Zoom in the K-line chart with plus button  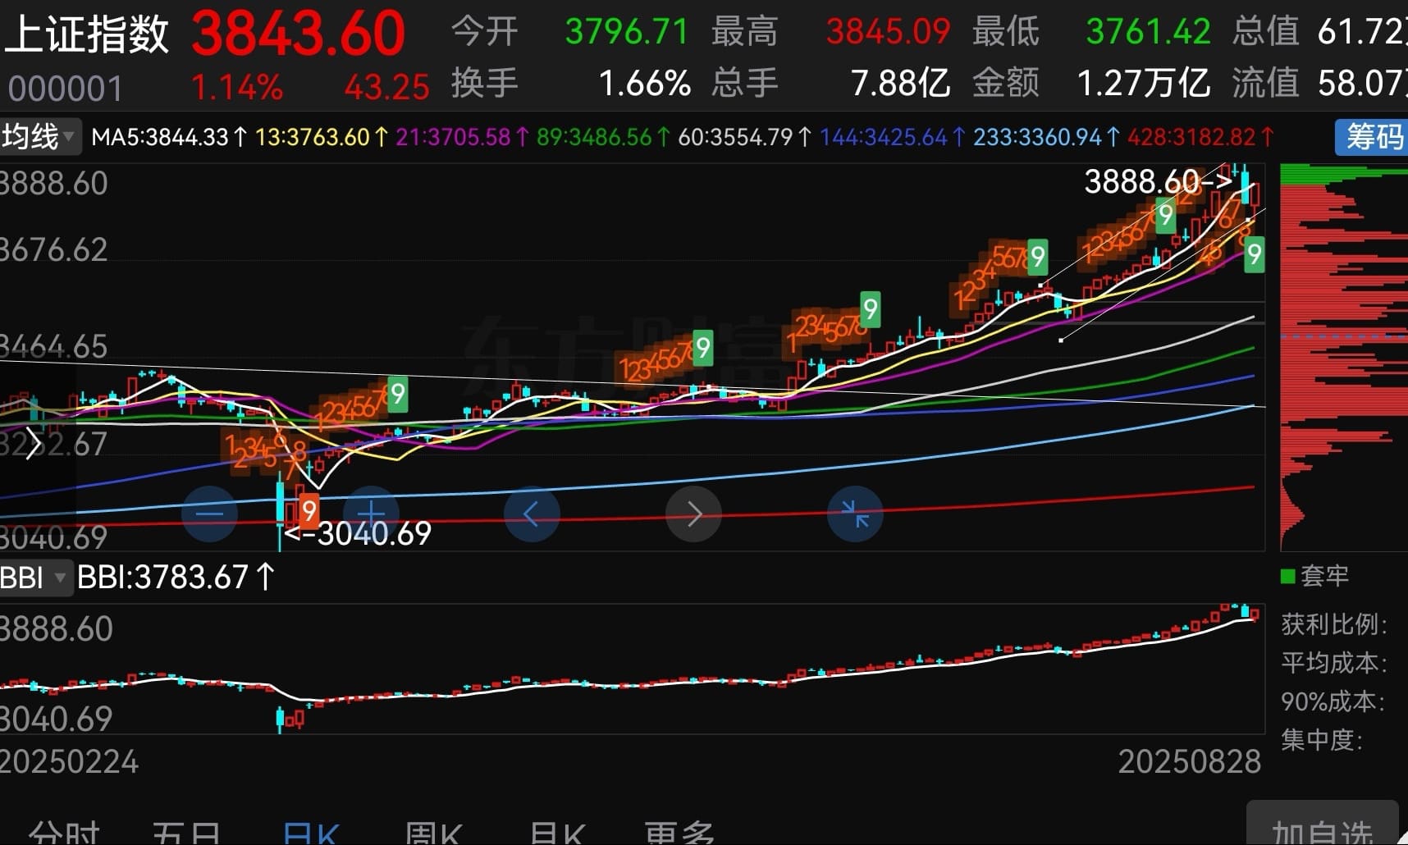[x=371, y=514]
